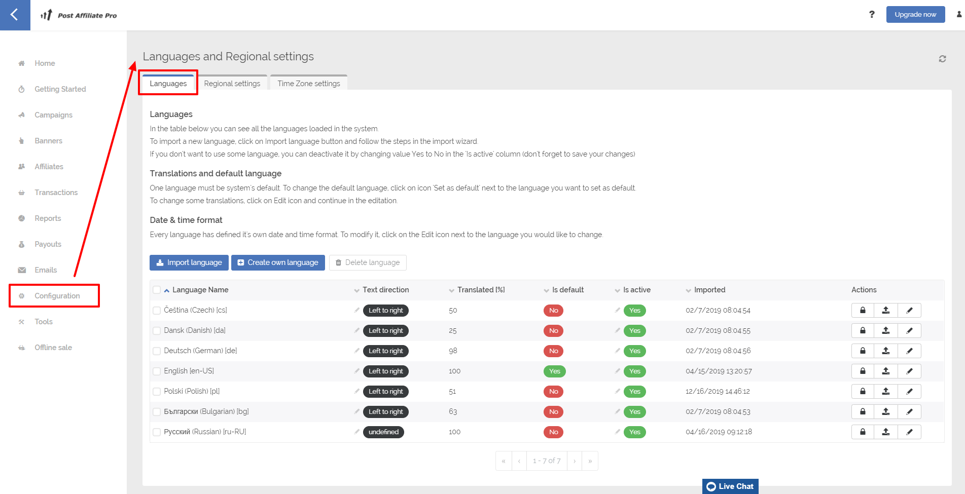Sort by Language Name column arrow
This screenshot has height=494, width=965.
point(167,290)
